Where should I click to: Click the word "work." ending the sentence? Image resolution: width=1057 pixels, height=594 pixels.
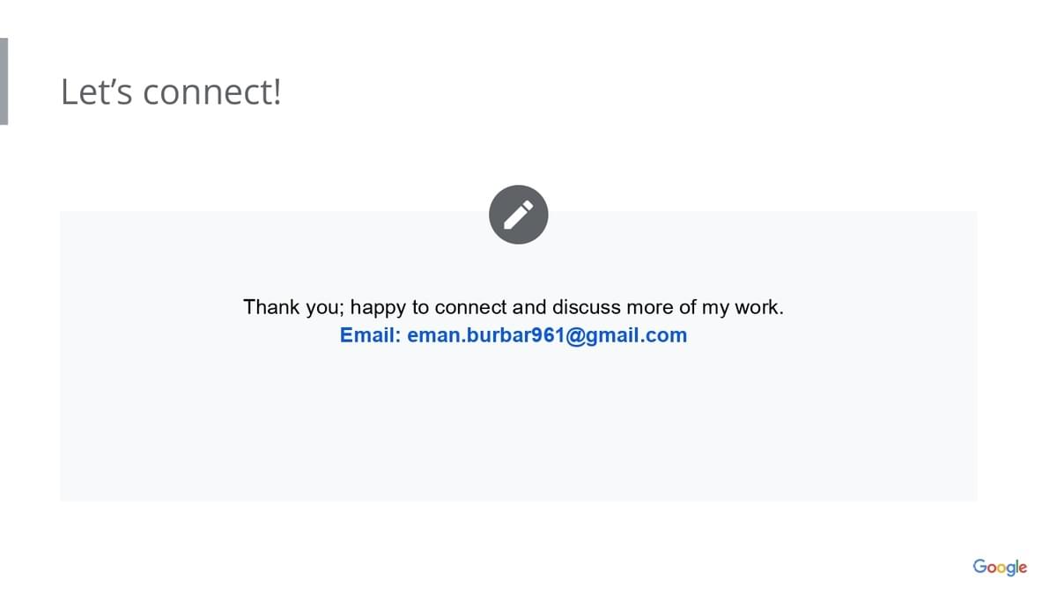(x=760, y=307)
